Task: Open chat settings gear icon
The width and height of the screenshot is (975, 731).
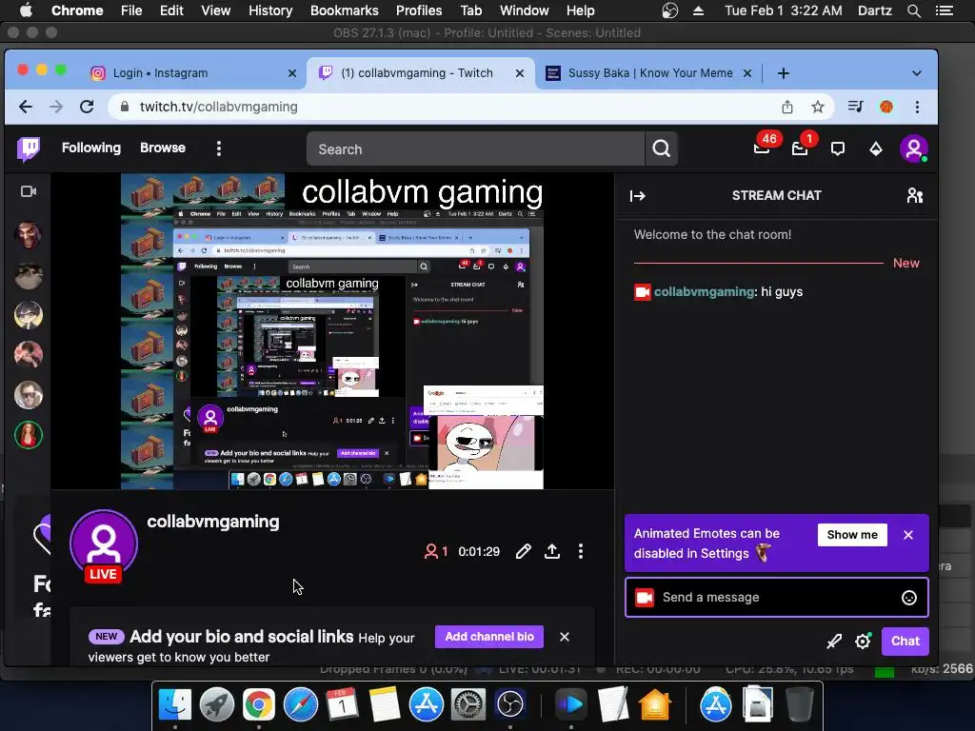Action: 863,642
